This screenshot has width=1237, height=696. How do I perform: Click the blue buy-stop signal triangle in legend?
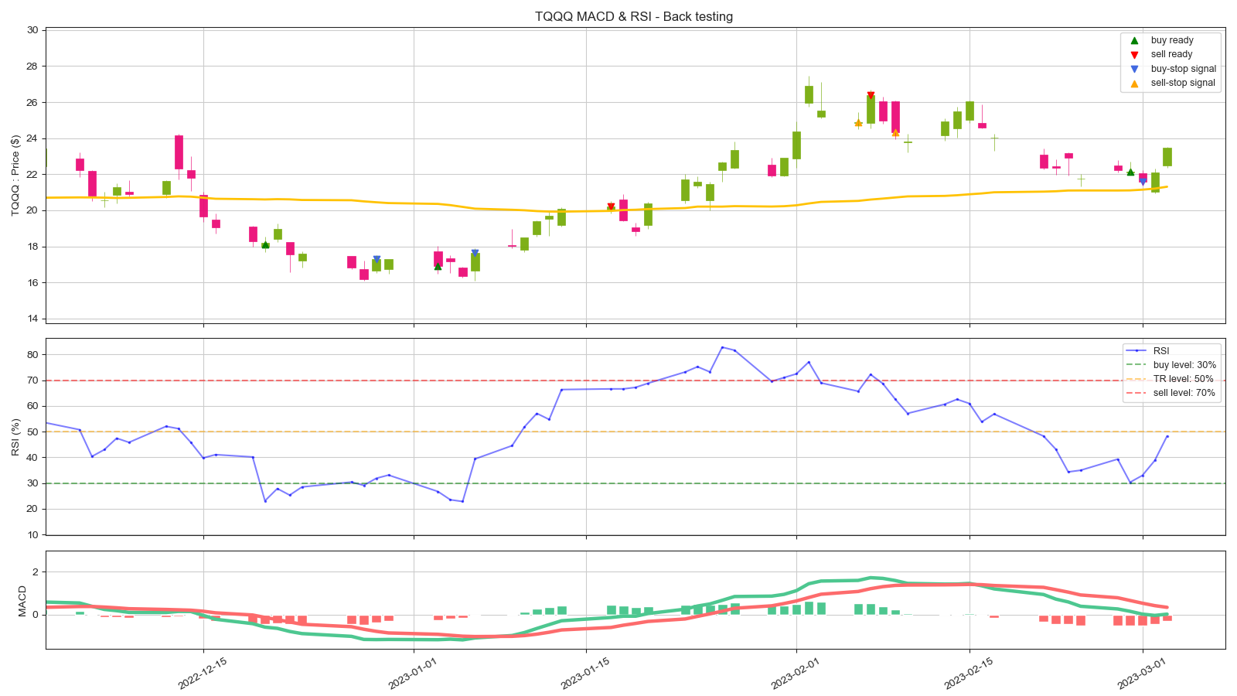tap(1134, 69)
